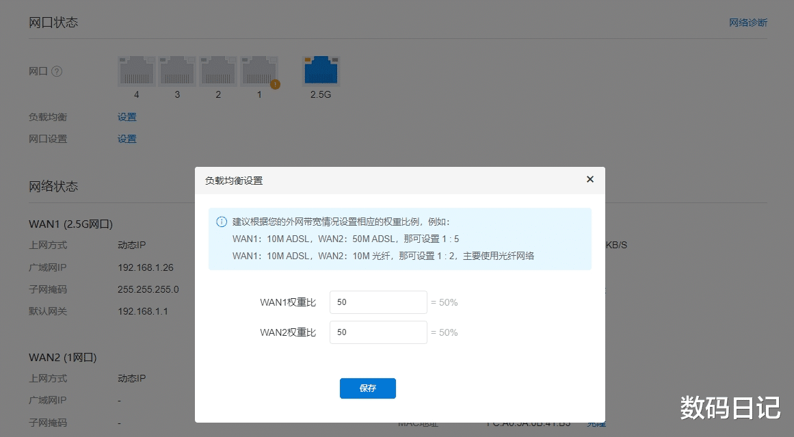Click the 负载均衡设置 dialog title
The height and width of the screenshot is (437, 794).
coord(234,181)
